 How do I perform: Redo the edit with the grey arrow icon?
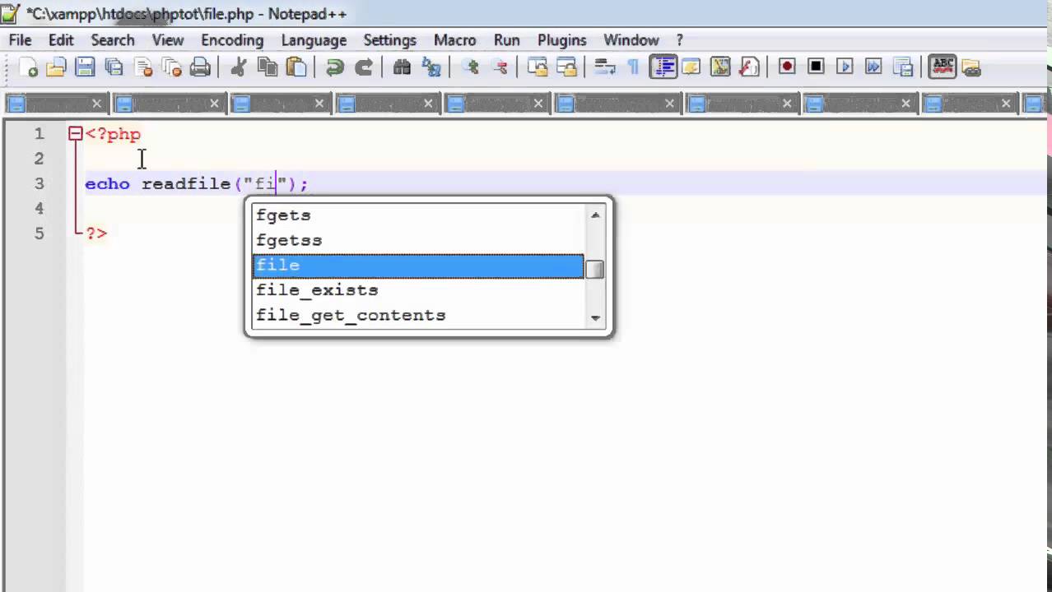pos(363,67)
